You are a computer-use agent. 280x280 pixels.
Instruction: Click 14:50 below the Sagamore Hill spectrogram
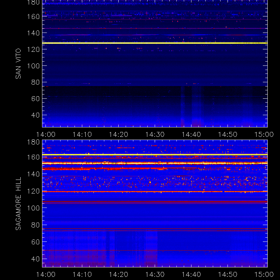click(228, 274)
